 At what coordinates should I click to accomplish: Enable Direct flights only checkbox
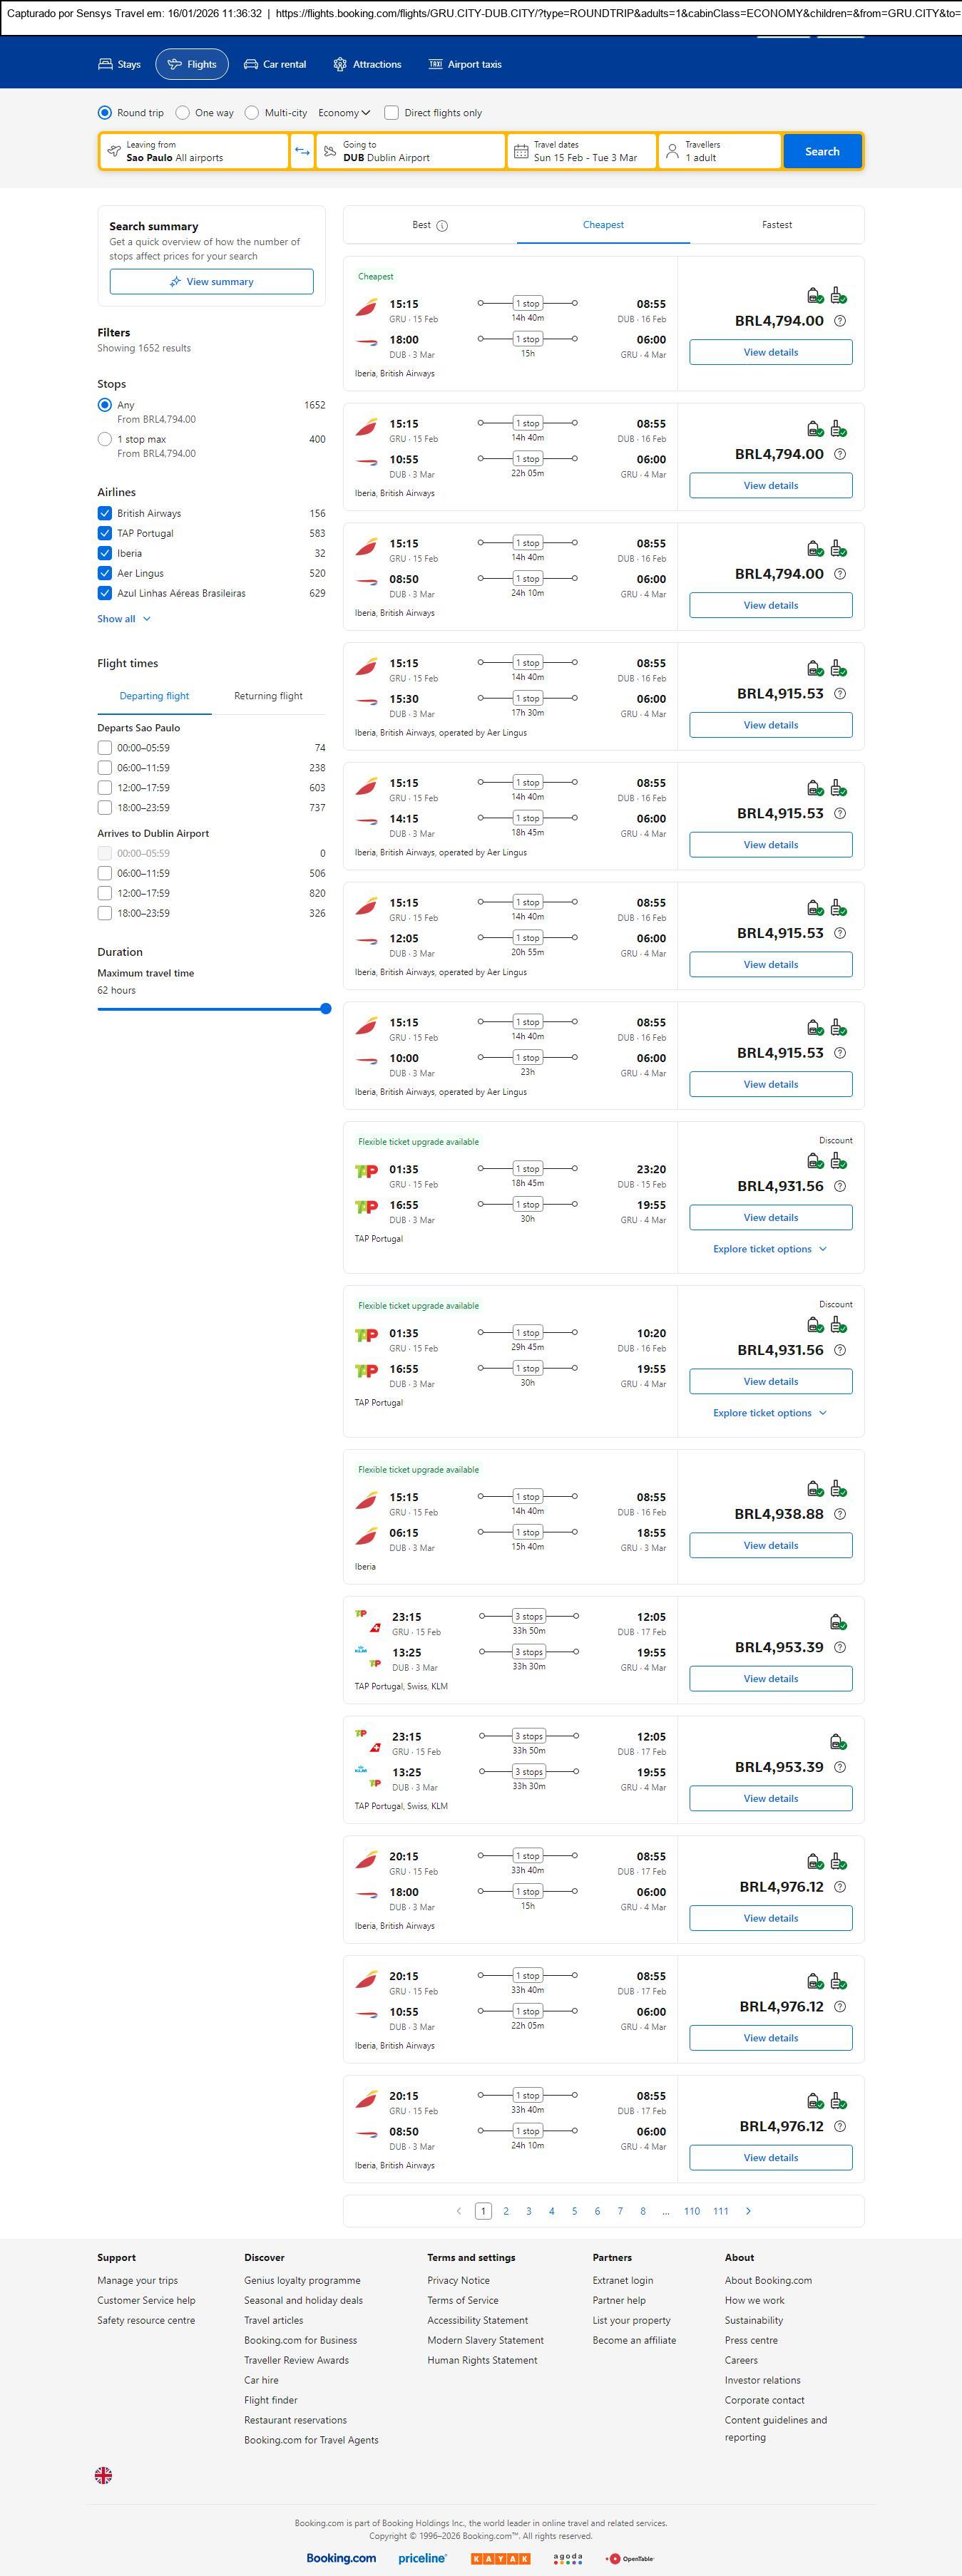[392, 113]
